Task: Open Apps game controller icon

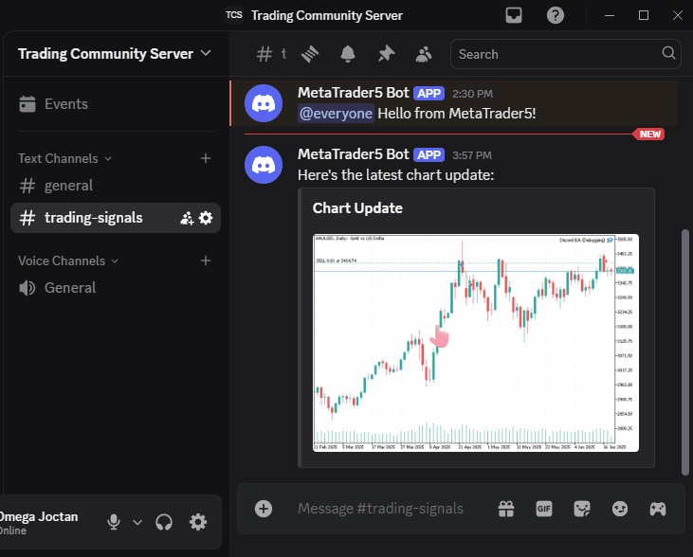Action: [658, 509]
